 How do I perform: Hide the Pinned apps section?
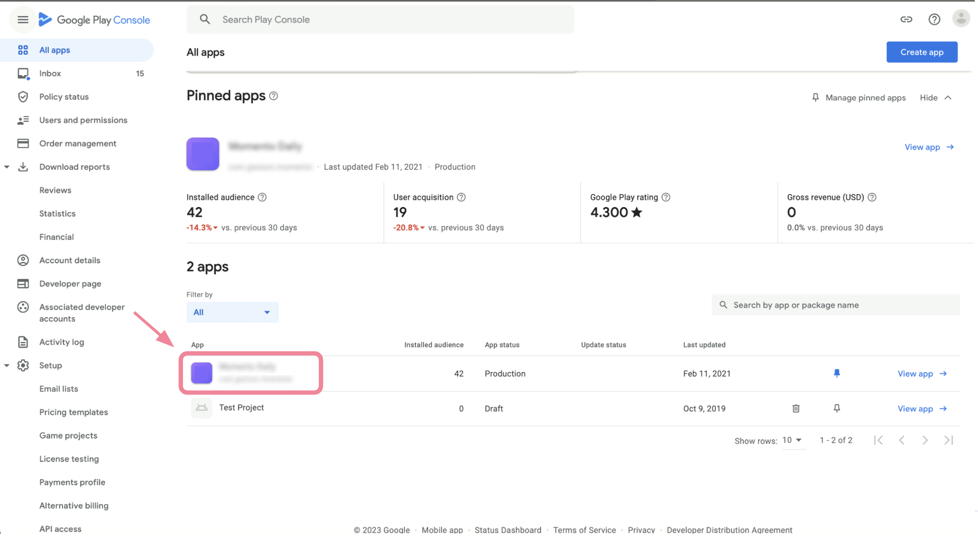coord(936,98)
